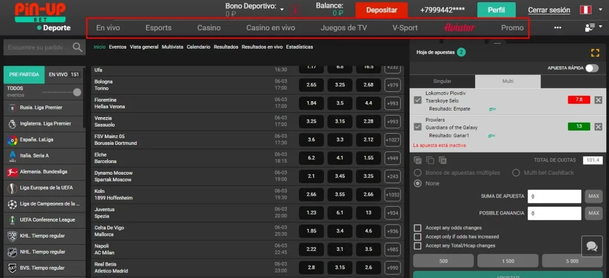Open the Liga de Campeones ball icon
Viewport: 609px width, 278px height.
12,204
